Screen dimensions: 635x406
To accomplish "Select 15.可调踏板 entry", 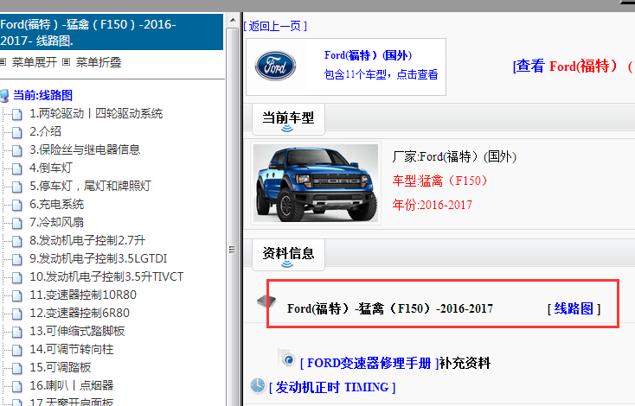I will coord(61,368).
